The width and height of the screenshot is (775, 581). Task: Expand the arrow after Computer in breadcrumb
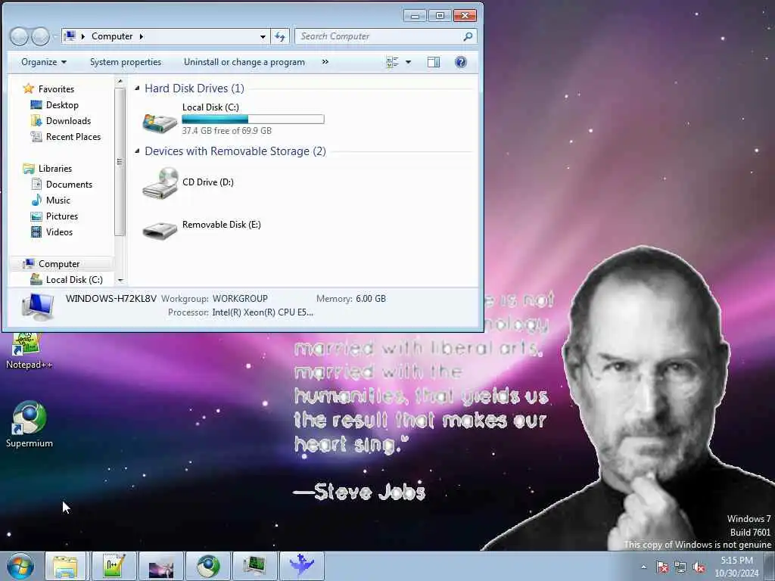click(x=142, y=36)
